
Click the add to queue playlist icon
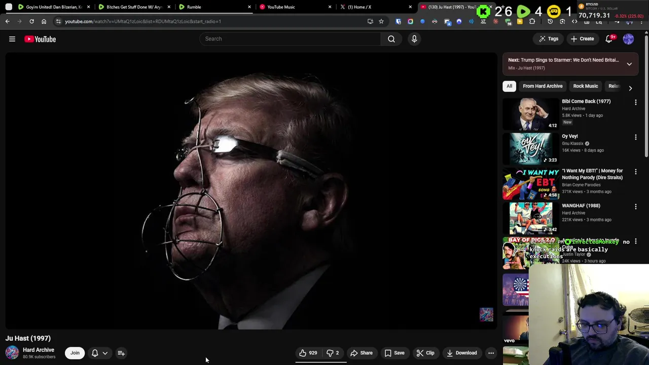[121, 353]
